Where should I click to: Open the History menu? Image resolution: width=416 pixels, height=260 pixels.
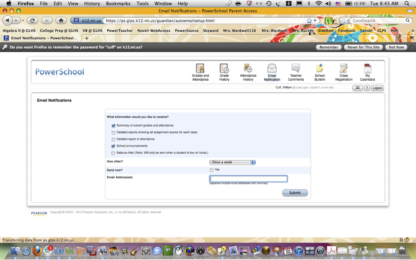point(92,3)
